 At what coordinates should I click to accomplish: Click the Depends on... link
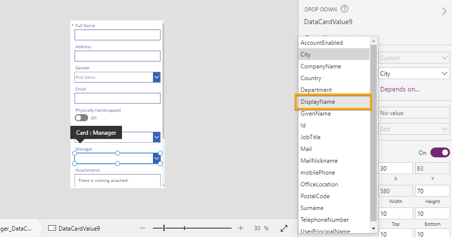400,89
